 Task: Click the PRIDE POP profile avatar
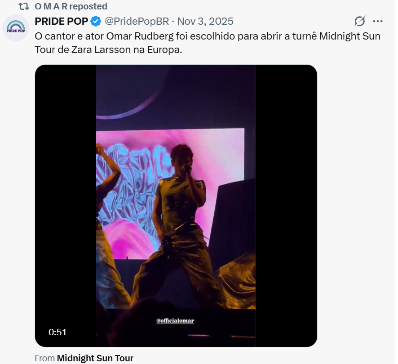tap(16, 27)
